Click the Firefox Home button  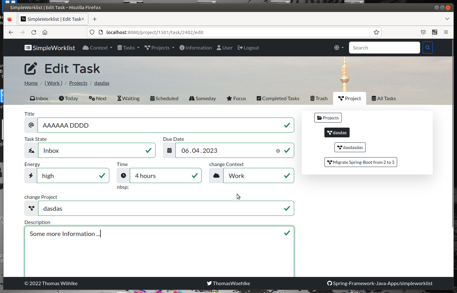point(45,32)
